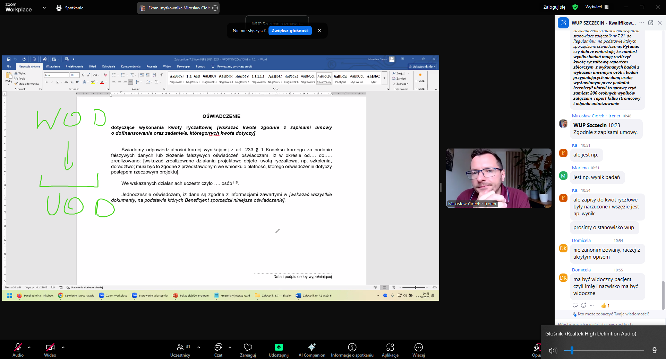Reply in thread to last message
The height and width of the screenshot is (359, 666).
click(x=575, y=305)
